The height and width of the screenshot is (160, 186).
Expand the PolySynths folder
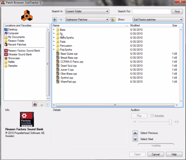point(54,49)
